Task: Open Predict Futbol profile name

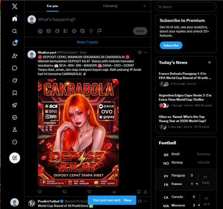Action: coord(49,201)
